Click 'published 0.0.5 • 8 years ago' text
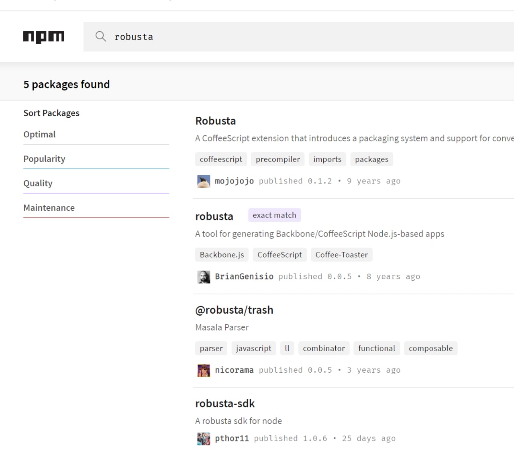The image size is (514, 455). pos(349,277)
